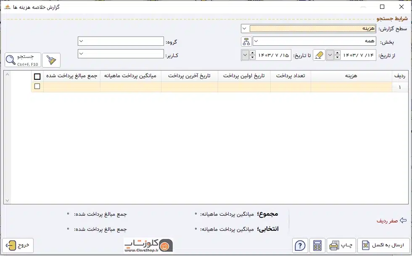
Task: Click the چاپ print button
Action: (341, 246)
